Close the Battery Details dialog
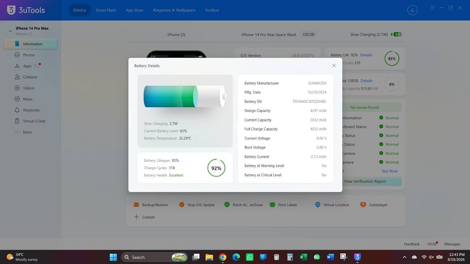The image size is (470, 264). (x=333, y=66)
